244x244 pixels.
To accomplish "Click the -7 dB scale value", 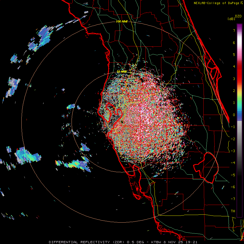I will (x=233, y=199).
